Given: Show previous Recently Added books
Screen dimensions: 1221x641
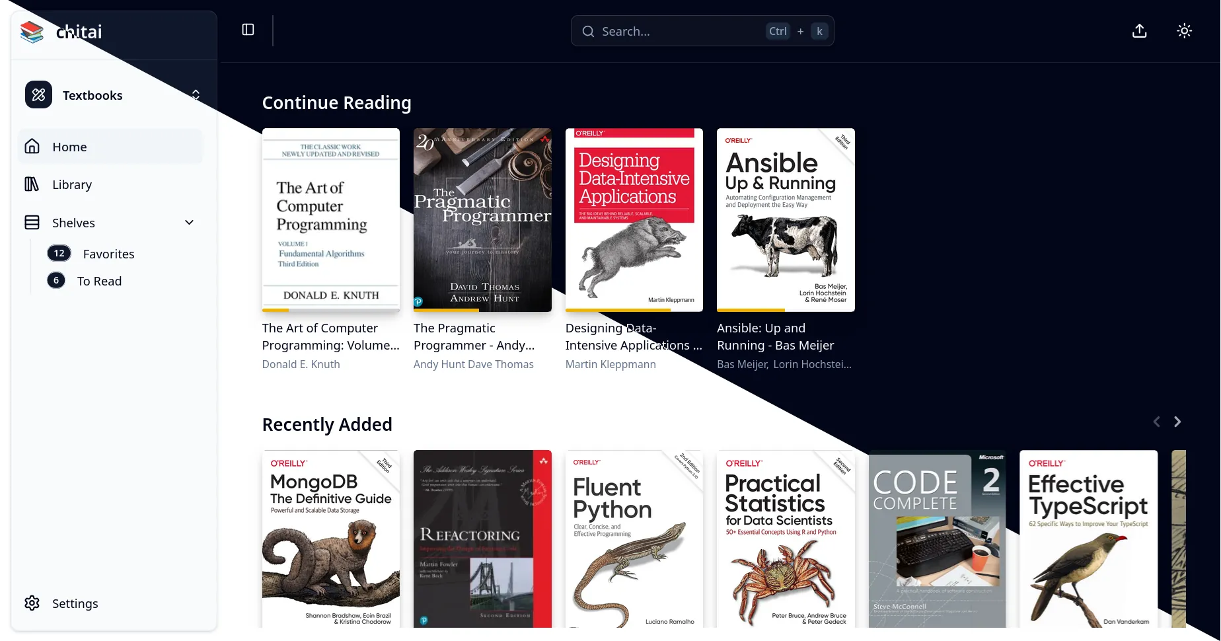Looking at the screenshot, I should coord(1156,422).
